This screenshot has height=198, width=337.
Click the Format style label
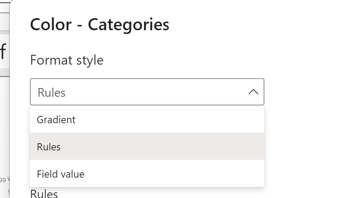[x=67, y=60]
